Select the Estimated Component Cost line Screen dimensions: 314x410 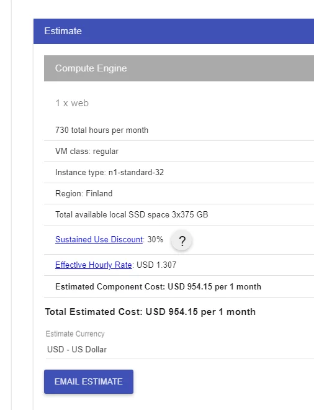click(179, 286)
